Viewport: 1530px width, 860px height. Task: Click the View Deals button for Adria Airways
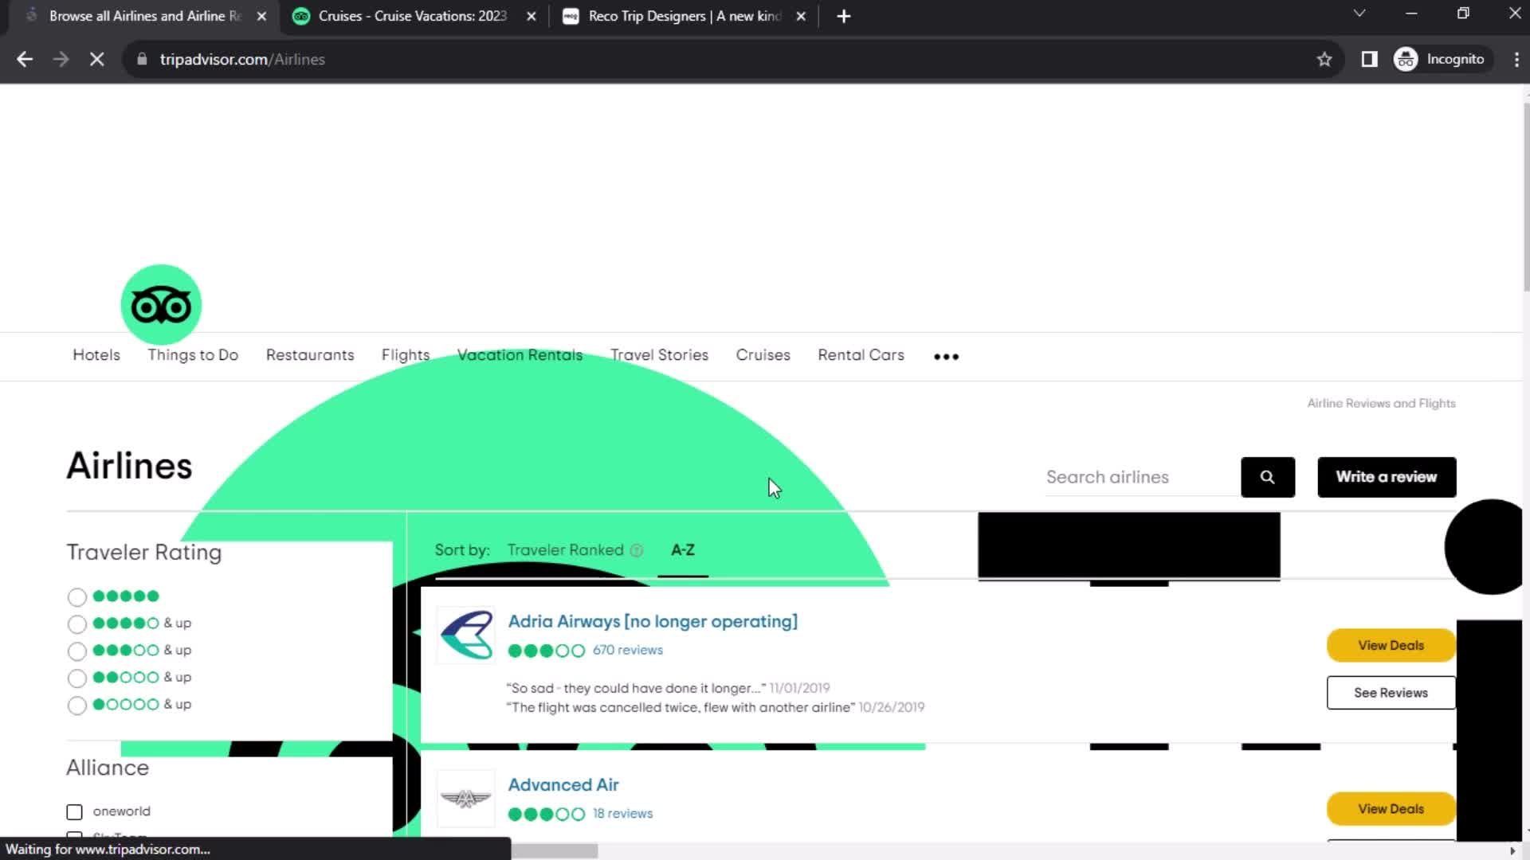pyautogui.click(x=1391, y=645)
